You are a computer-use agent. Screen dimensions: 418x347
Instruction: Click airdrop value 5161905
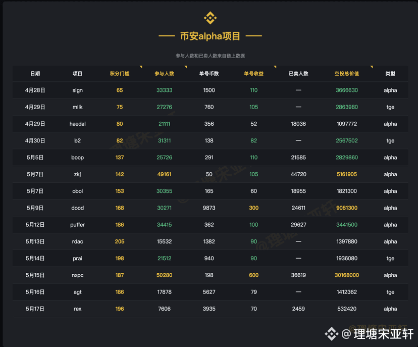347,174
